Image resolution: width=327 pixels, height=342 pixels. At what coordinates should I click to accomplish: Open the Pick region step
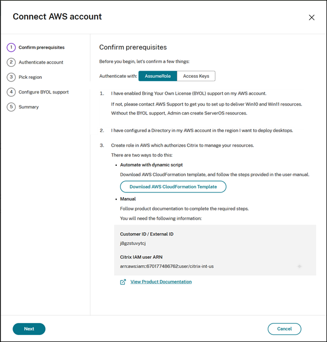(x=30, y=77)
